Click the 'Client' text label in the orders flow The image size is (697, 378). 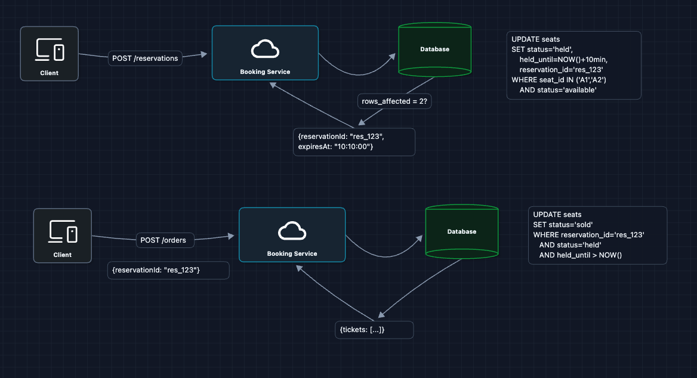point(63,255)
